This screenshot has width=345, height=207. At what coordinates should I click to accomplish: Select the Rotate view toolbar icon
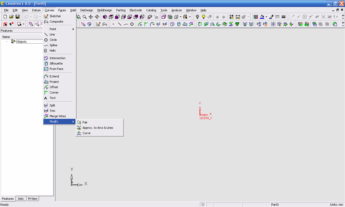coord(97,17)
